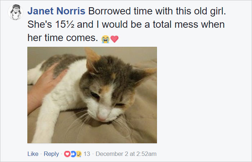Click the text 'Borrowed time with this old girl.'

pos(157,11)
